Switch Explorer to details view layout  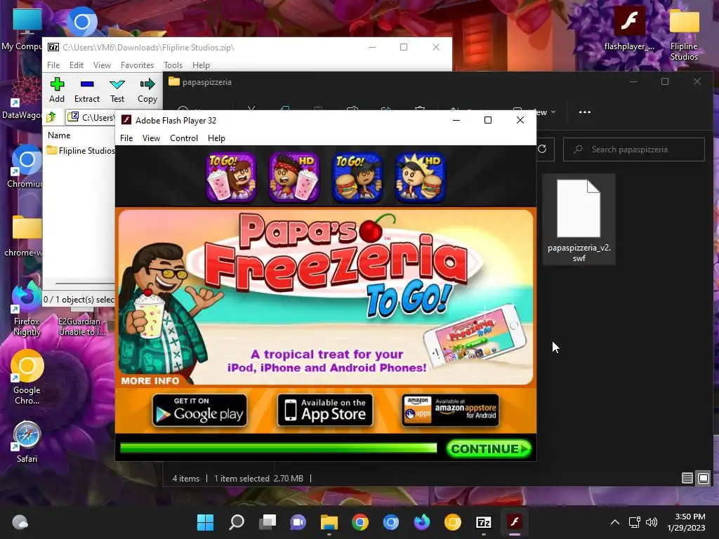point(687,479)
